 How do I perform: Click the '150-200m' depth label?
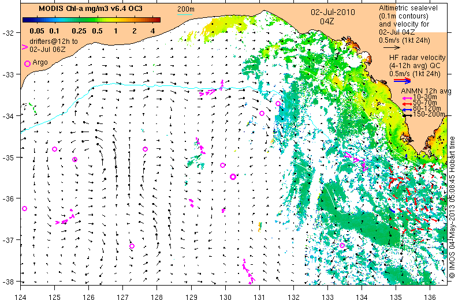click(x=429, y=114)
